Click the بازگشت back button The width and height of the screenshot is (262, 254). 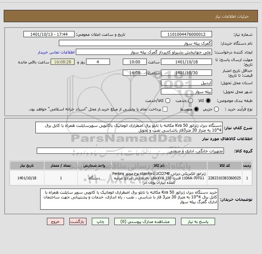coord(78,222)
